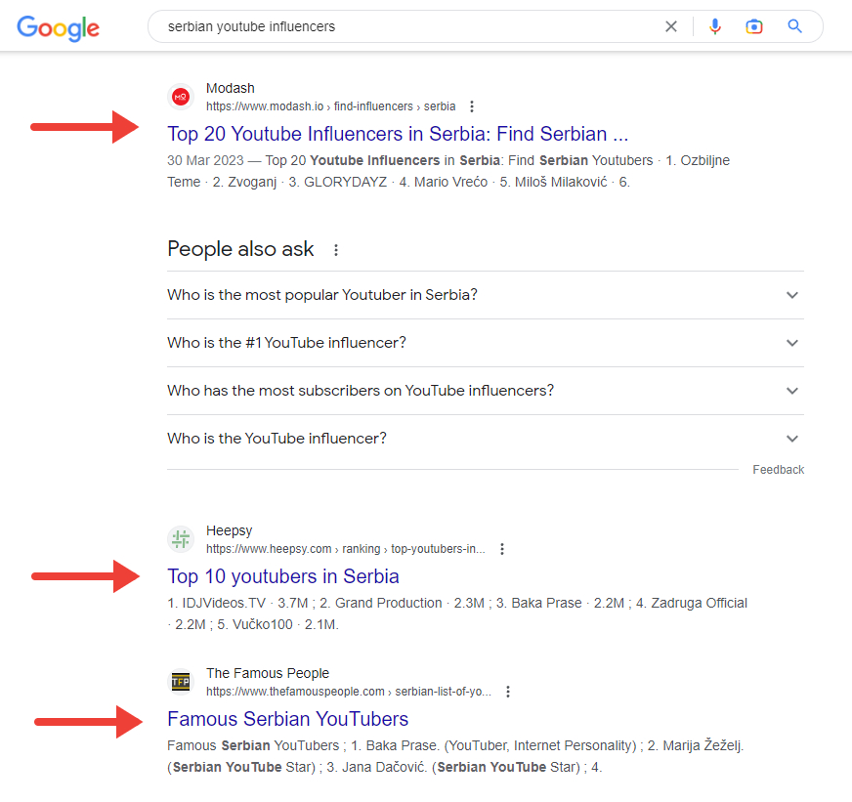Image resolution: width=852 pixels, height=802 pixels.
Task: Open Top 10 youtubers in Serbia link
Action: [x=283, y=576]
